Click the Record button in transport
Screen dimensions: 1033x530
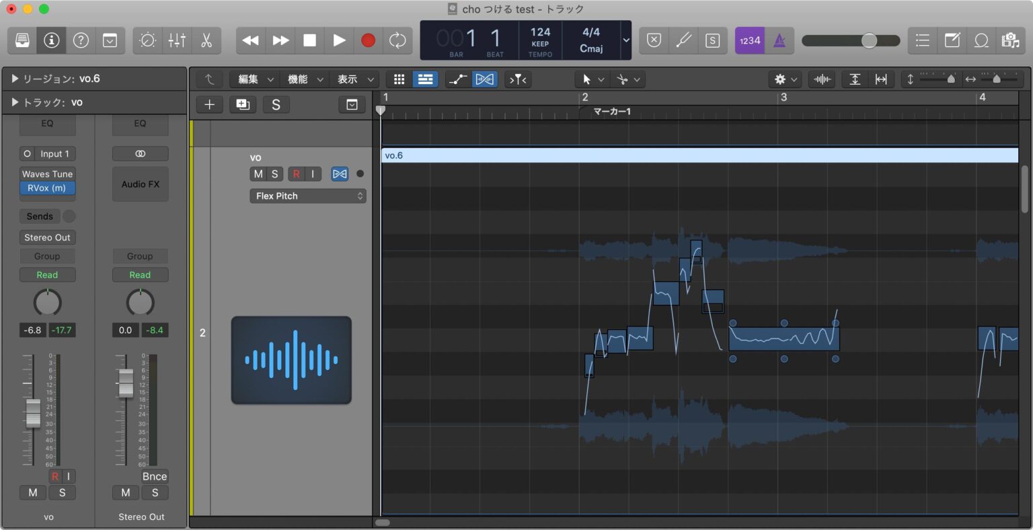[368, 40]
